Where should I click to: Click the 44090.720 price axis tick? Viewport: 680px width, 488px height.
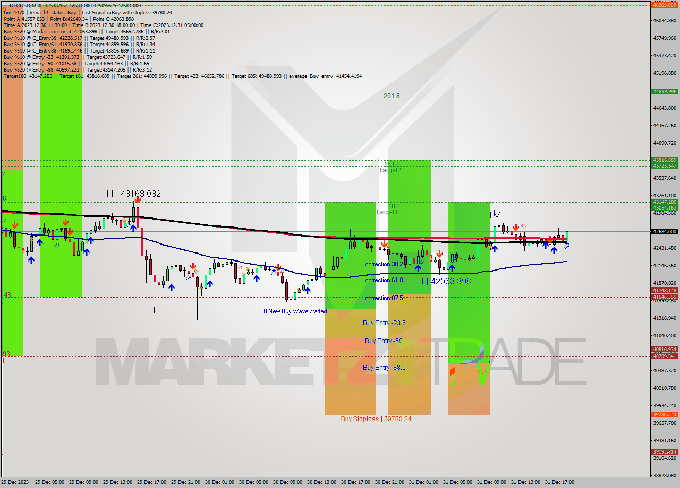click(x=666, y=143)
